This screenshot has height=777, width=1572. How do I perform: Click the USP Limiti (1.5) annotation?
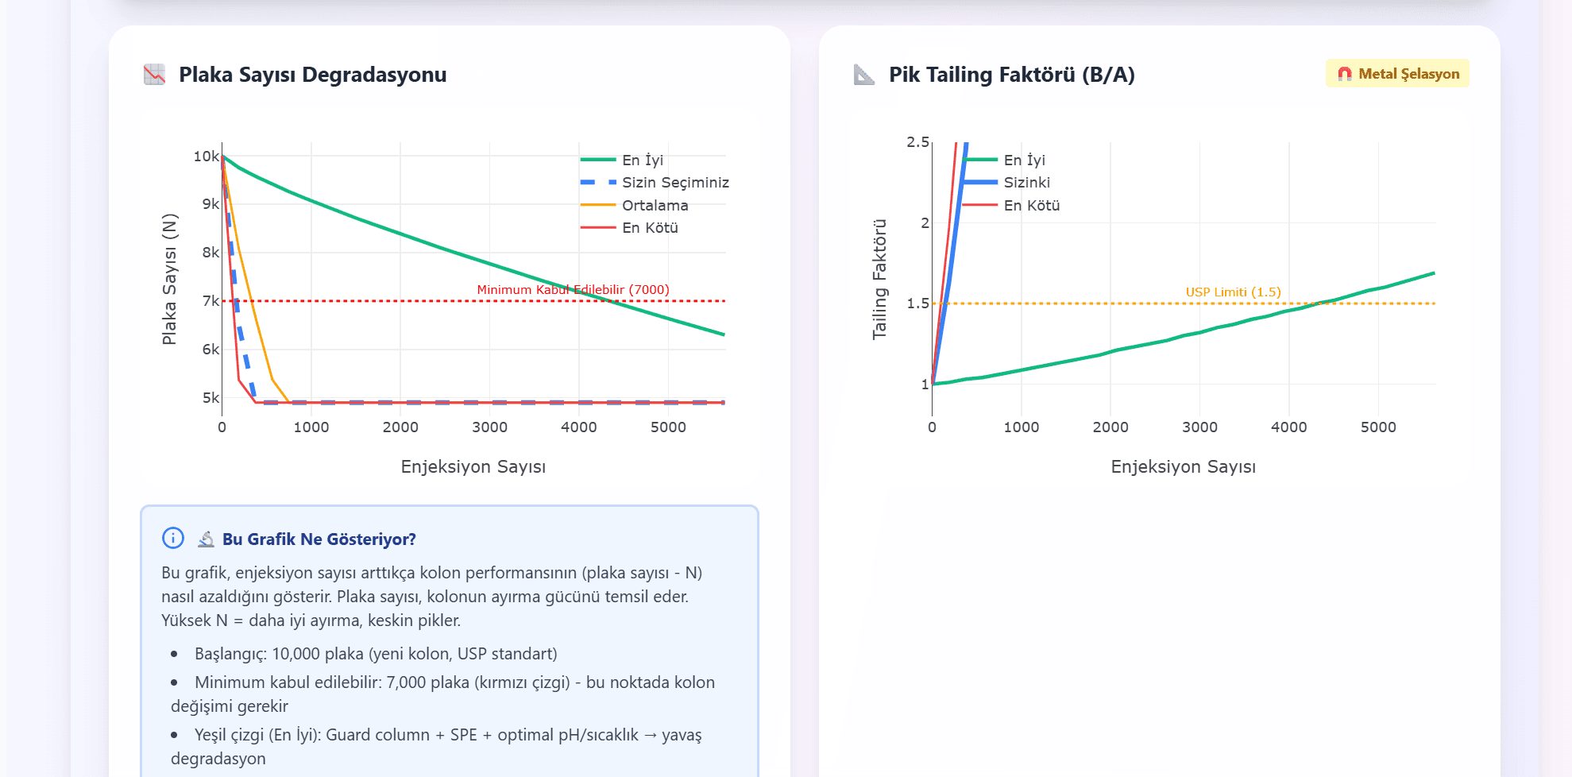point(1233,292)
